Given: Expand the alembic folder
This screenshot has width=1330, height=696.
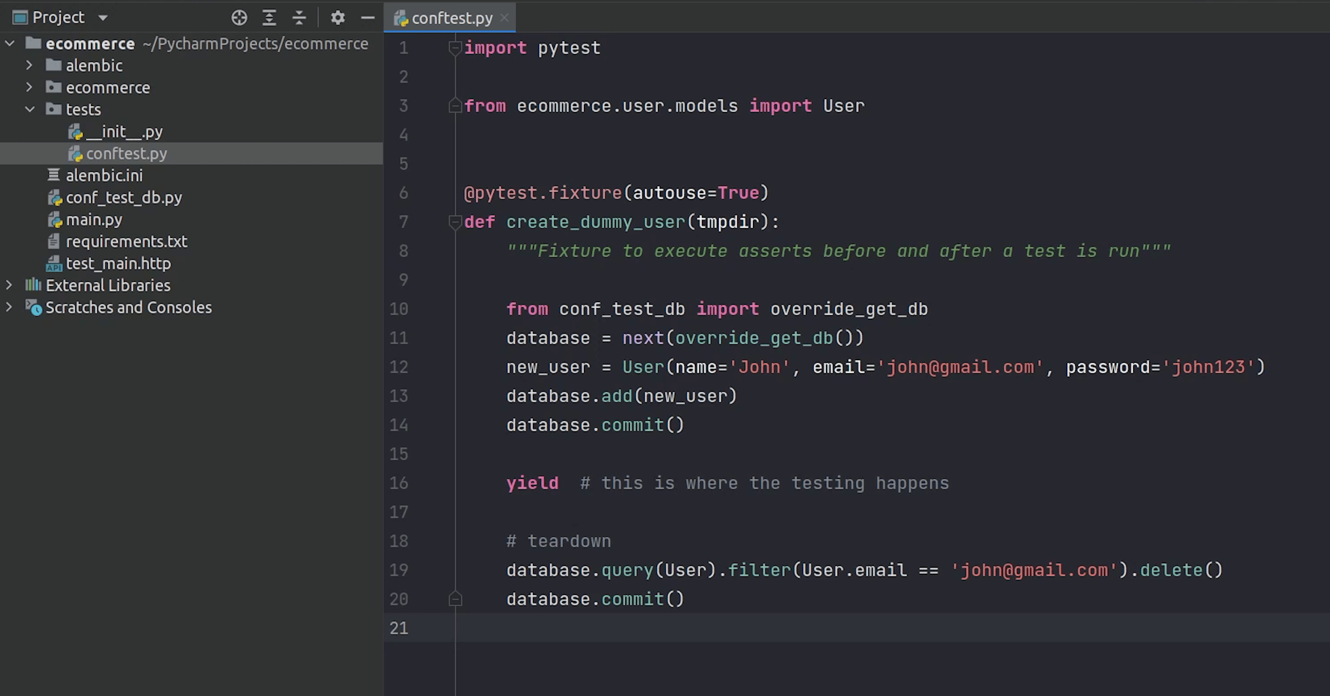Looking at the screenshot, I should tap(29, 66).
